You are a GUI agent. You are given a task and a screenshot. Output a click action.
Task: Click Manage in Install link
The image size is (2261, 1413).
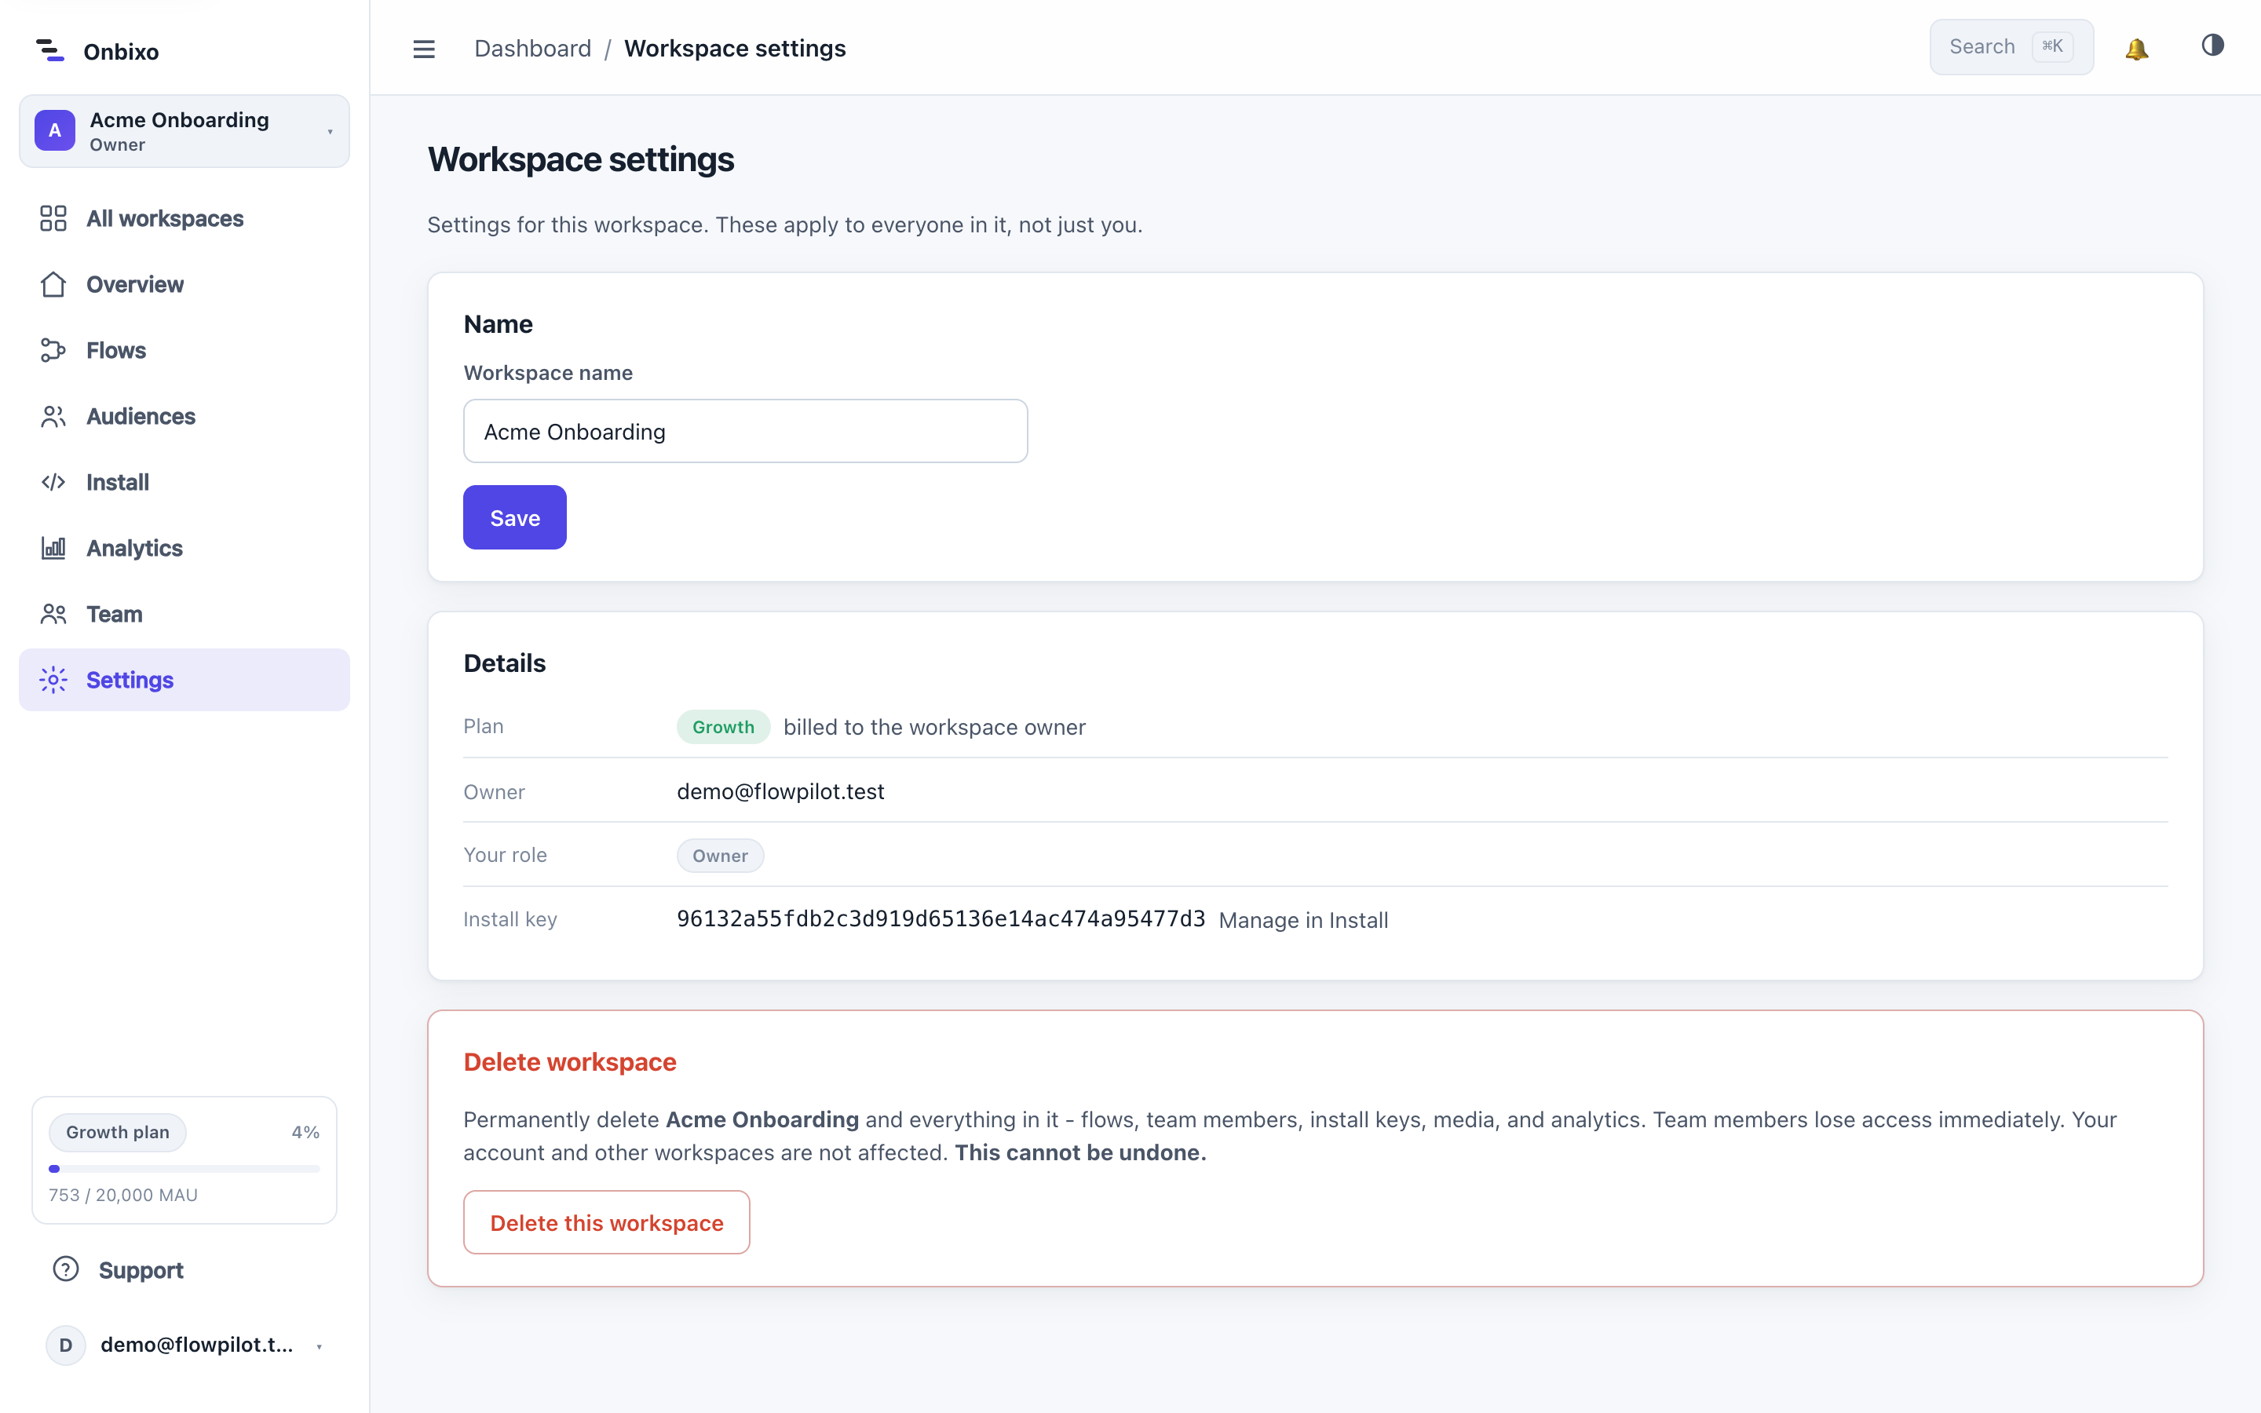[1303, 921]
